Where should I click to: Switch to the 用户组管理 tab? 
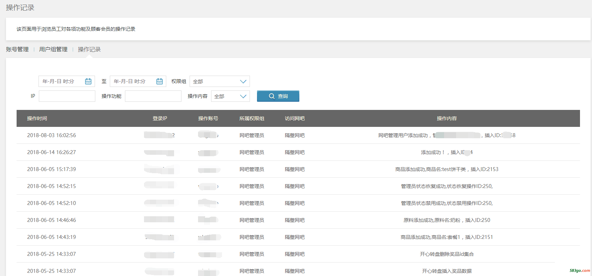tap(53, 49)
